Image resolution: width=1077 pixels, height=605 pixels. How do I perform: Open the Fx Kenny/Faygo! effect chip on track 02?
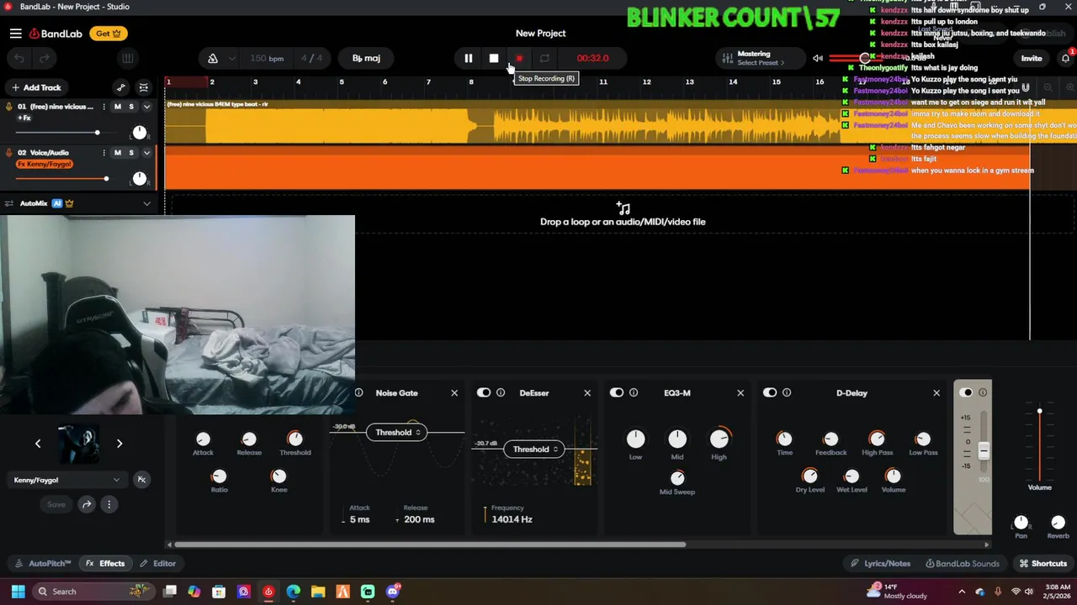tap(45, 164)
